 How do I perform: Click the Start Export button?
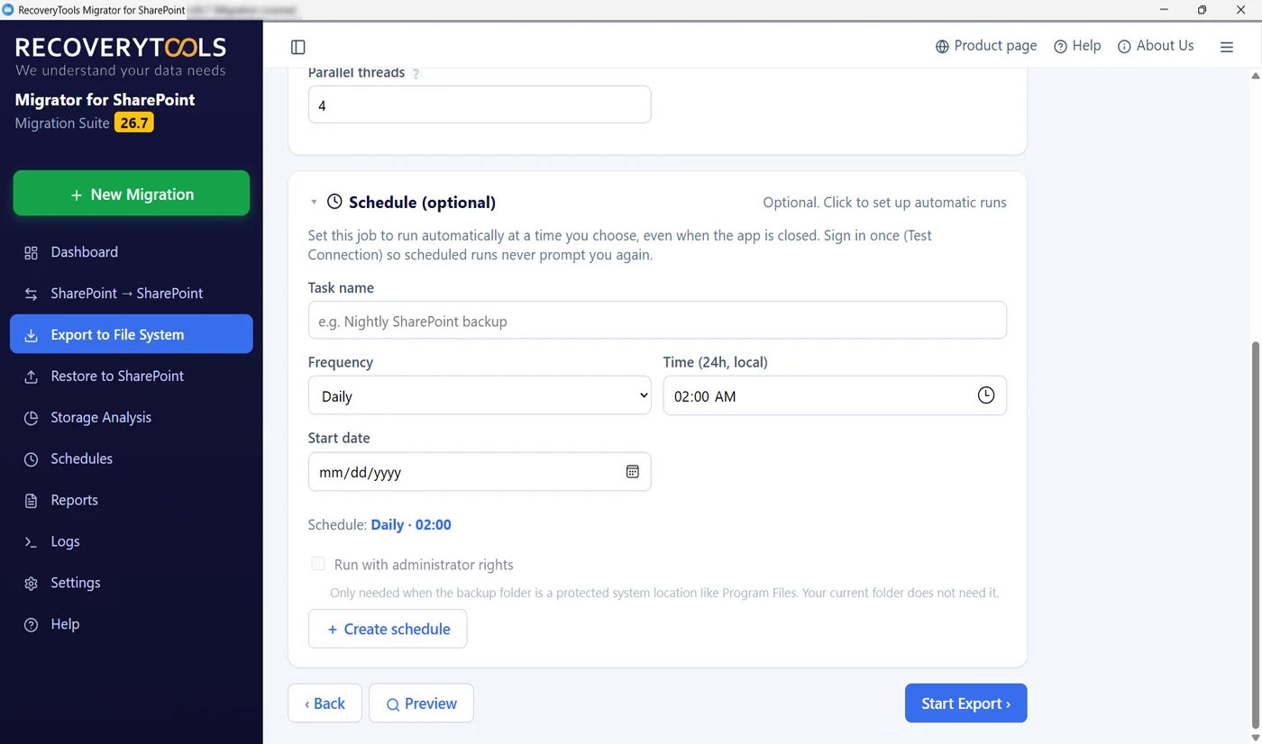pos(965,703)
